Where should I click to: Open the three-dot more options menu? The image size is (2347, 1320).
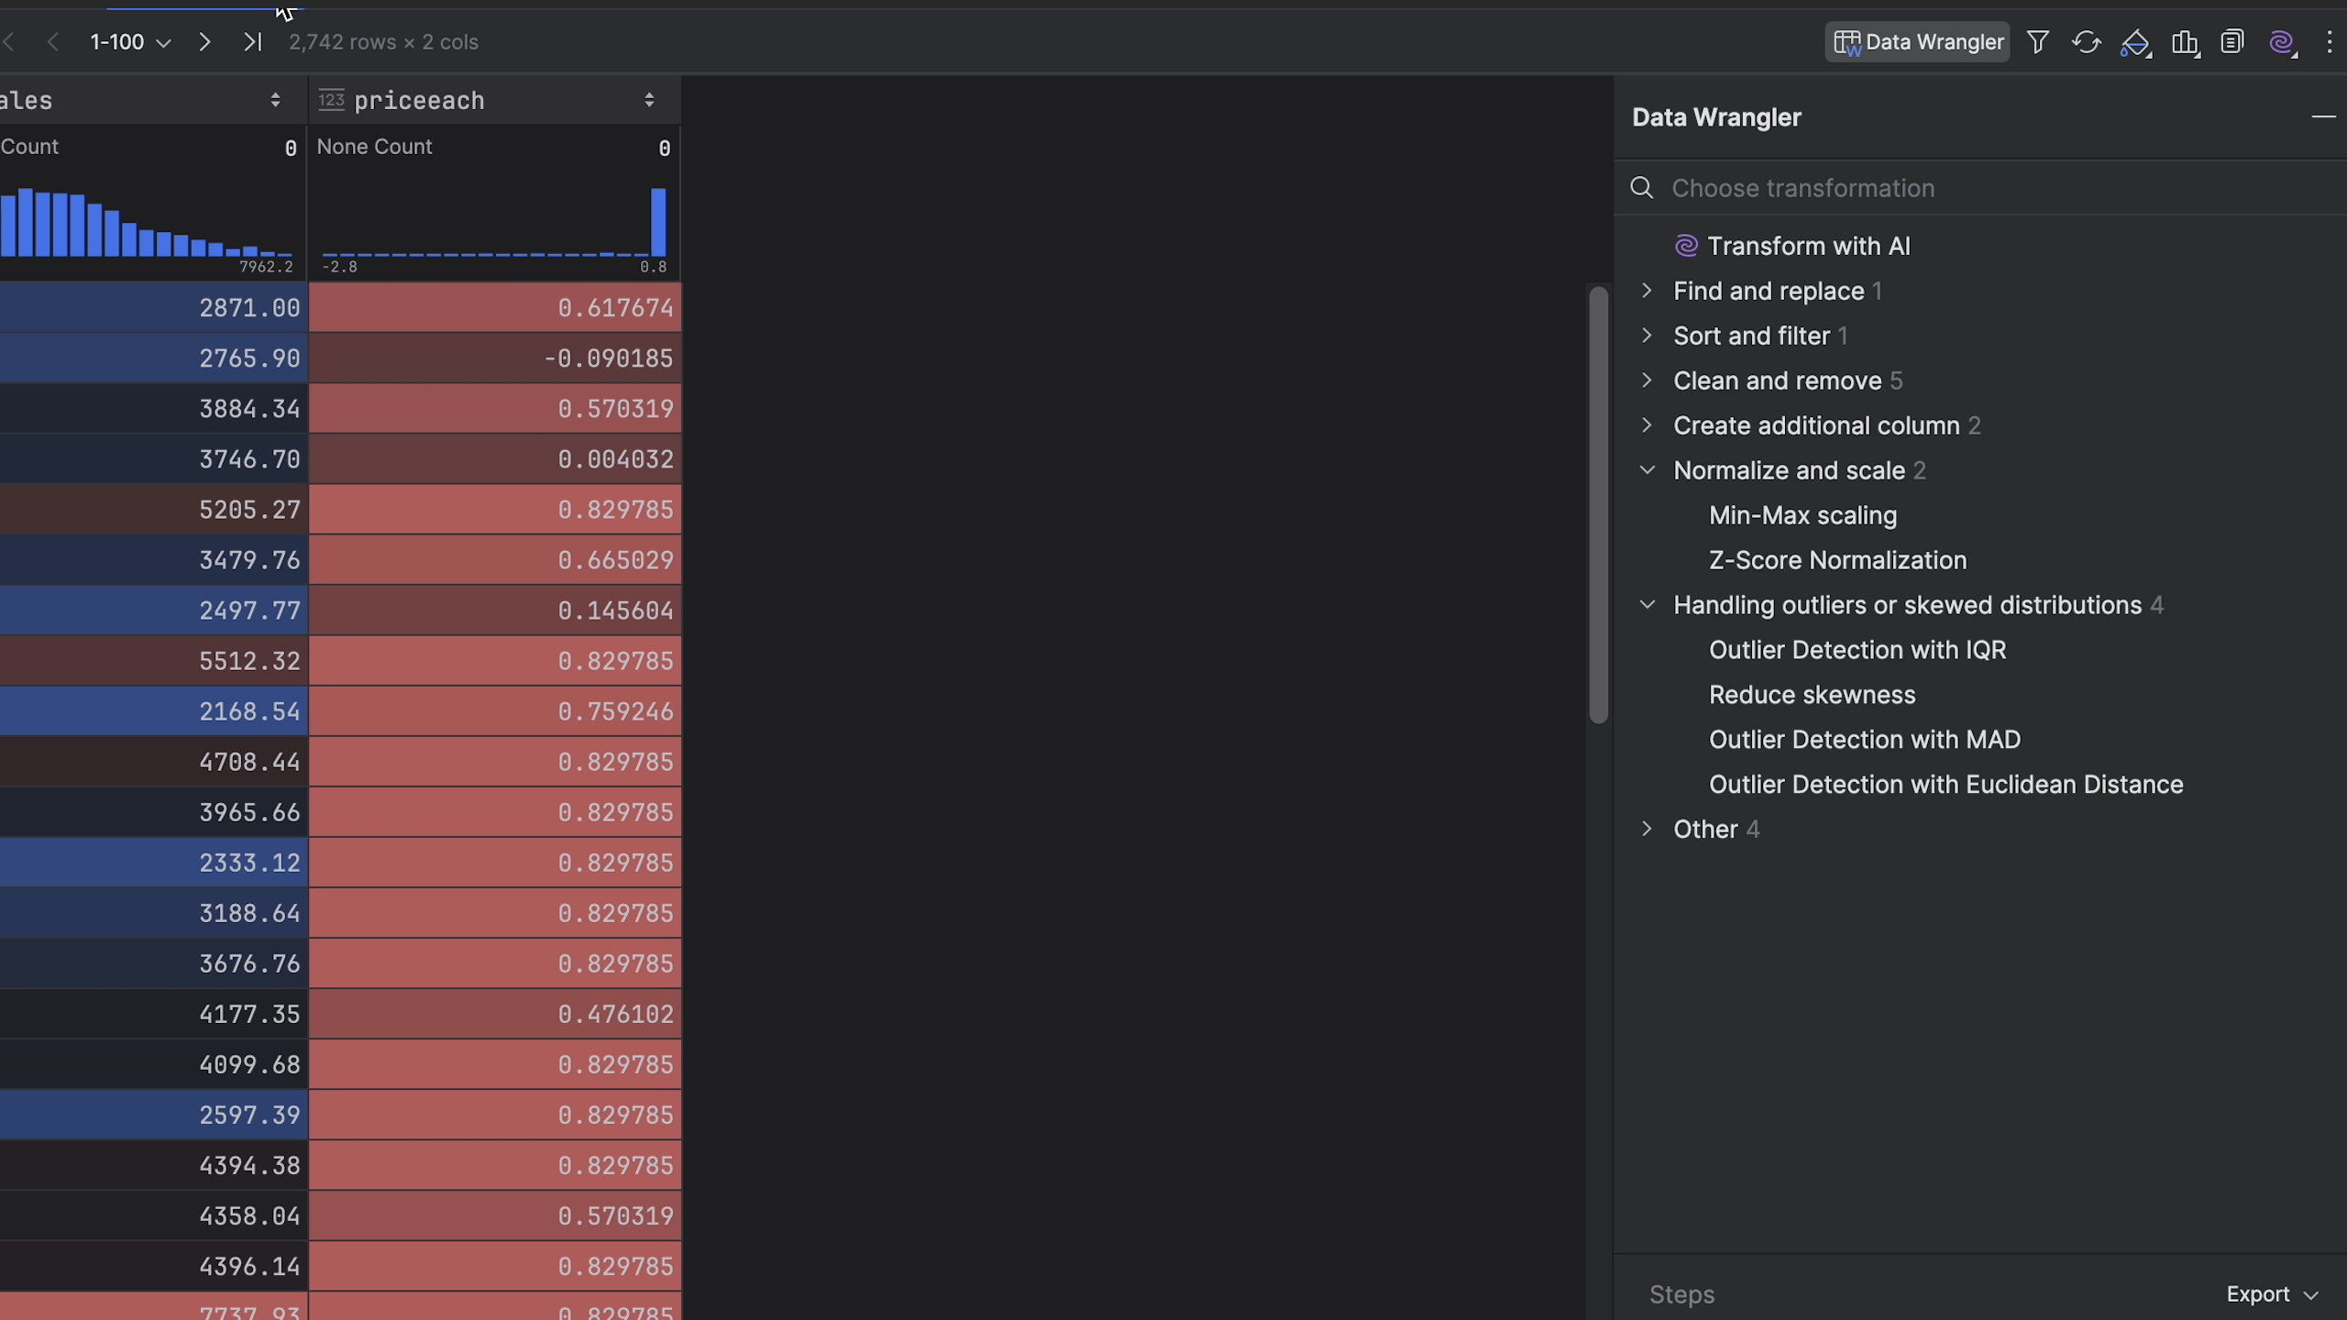pos(2329,42)
